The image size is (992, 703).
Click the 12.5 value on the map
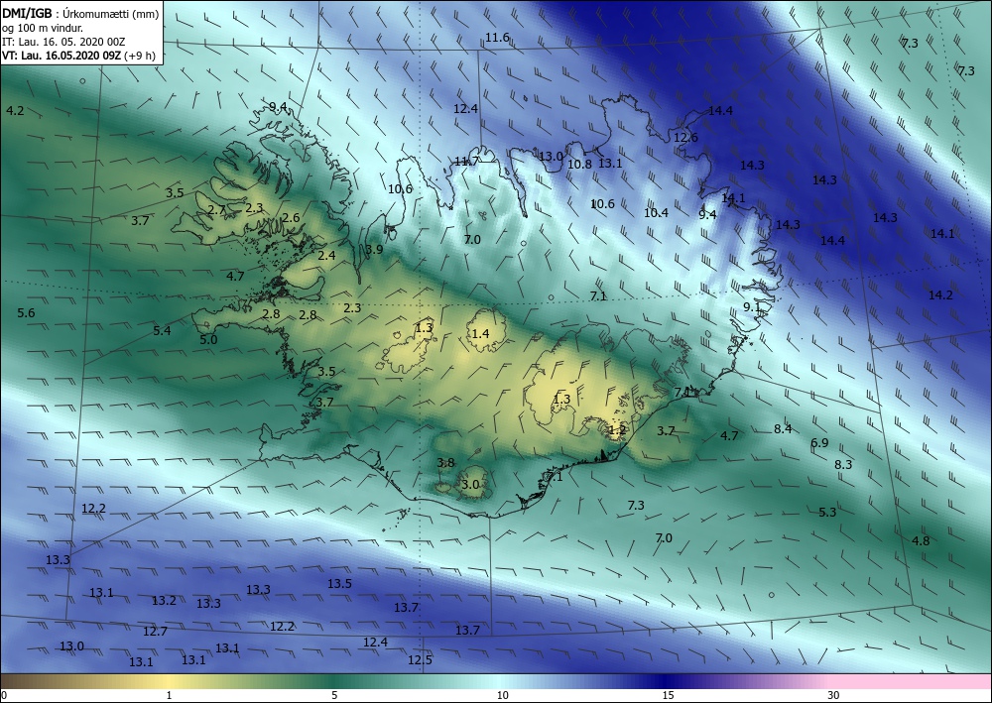pos(420,660)
